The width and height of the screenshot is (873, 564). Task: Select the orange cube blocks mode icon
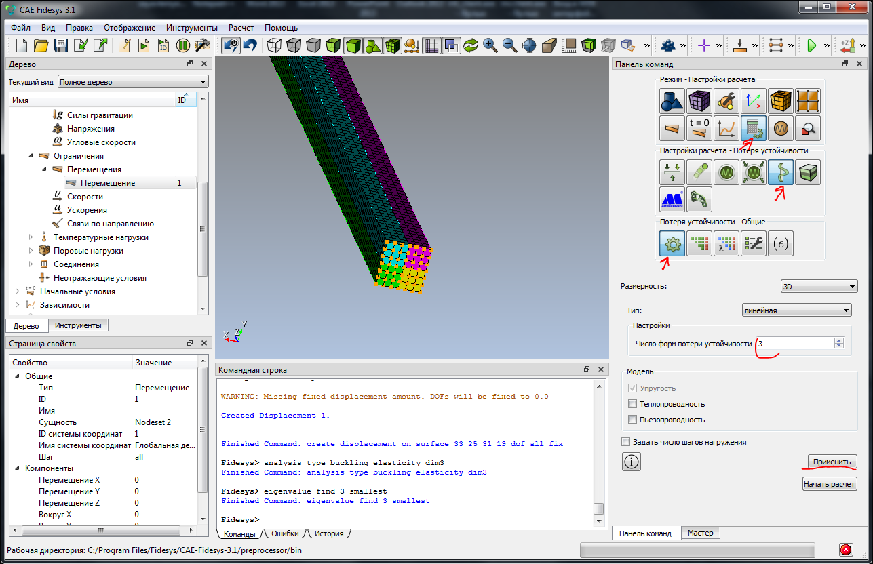[x=780, y=101]
